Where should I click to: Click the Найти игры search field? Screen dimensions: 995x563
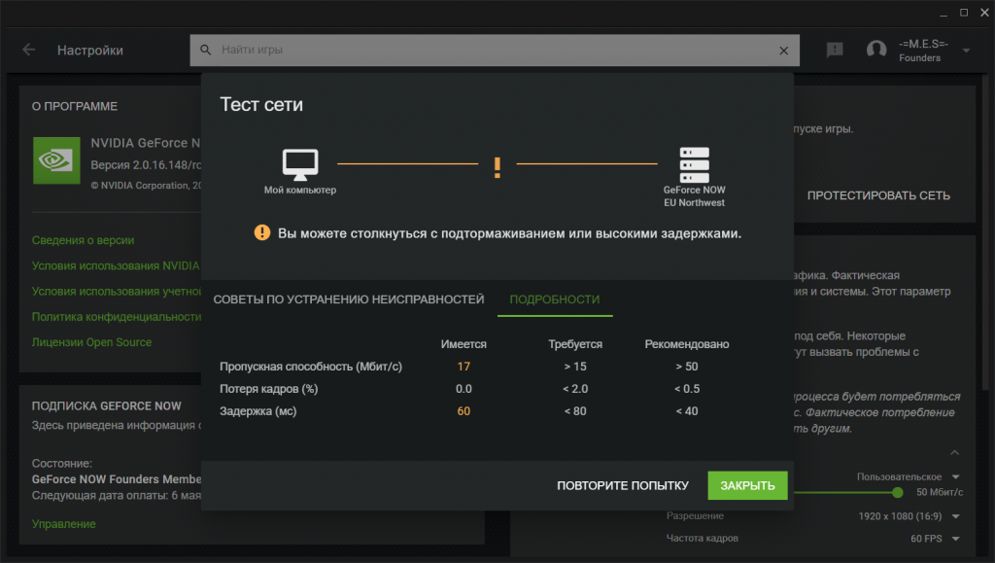click(496, 50)
